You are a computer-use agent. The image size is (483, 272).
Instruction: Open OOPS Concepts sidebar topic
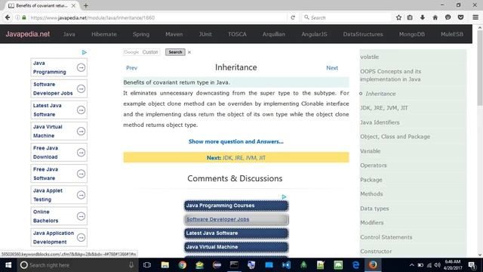391,76
